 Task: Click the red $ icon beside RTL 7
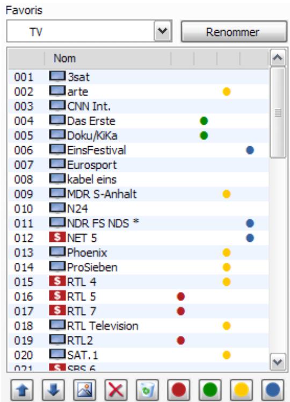[57, 311]
